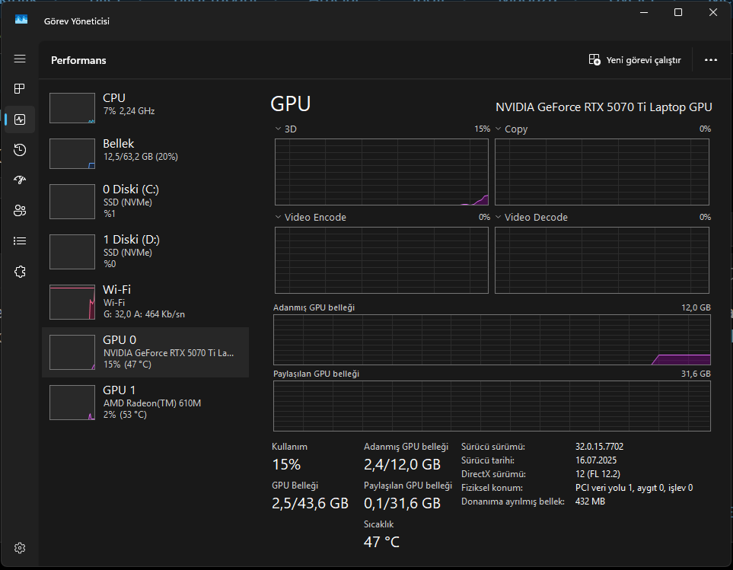The width and height of the screenshot is (733, 570).
Task: Click the '12,0 GB' dedicated memory max label
Action: coord(696,307)
